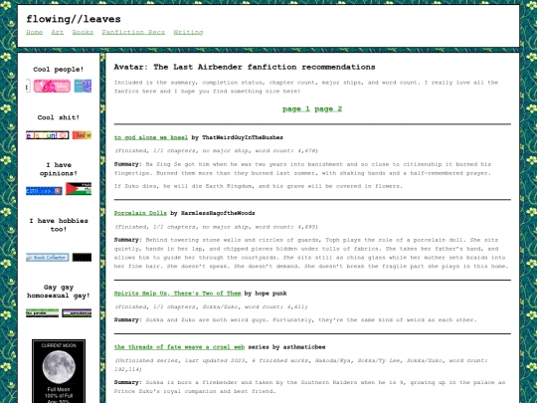Open the Current Moon widget
The width and height of the screenshot is (537, 403).
[59, 371]
